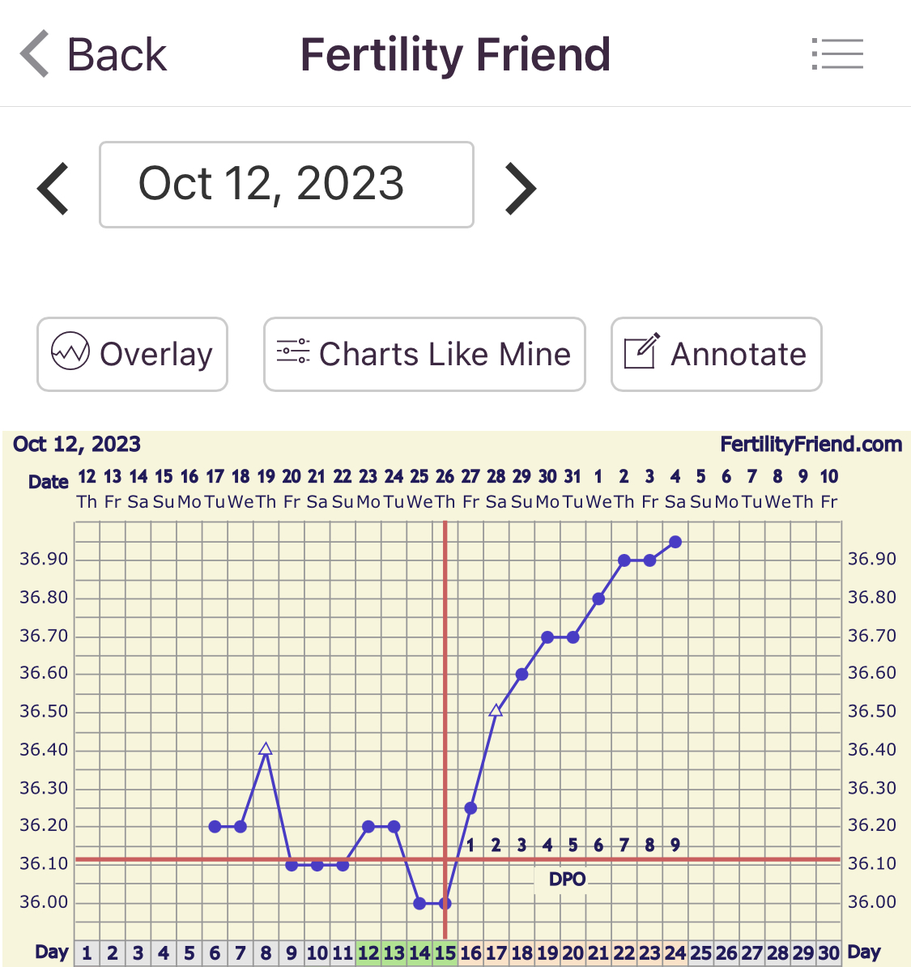Open the hamburger list menu

click(837, 54)
